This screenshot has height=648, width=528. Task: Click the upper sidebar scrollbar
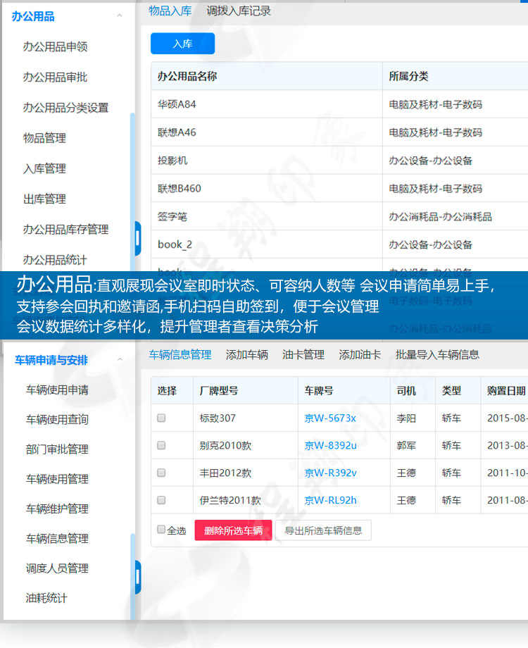click(x=132, y=192)
